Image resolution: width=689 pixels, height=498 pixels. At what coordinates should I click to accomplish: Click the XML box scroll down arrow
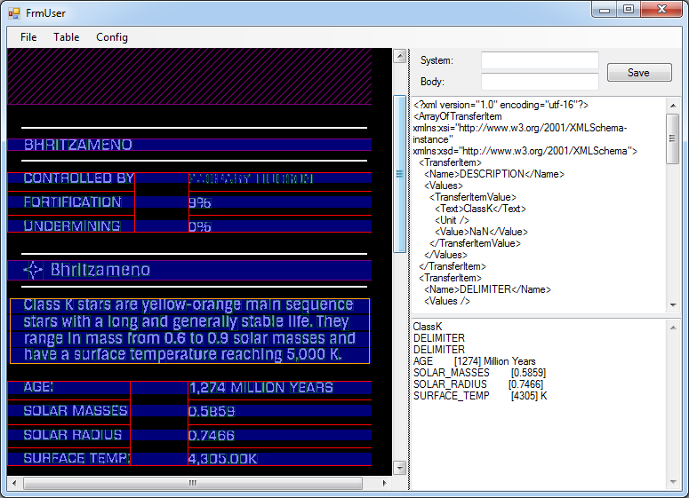click(x=673, y=305)
